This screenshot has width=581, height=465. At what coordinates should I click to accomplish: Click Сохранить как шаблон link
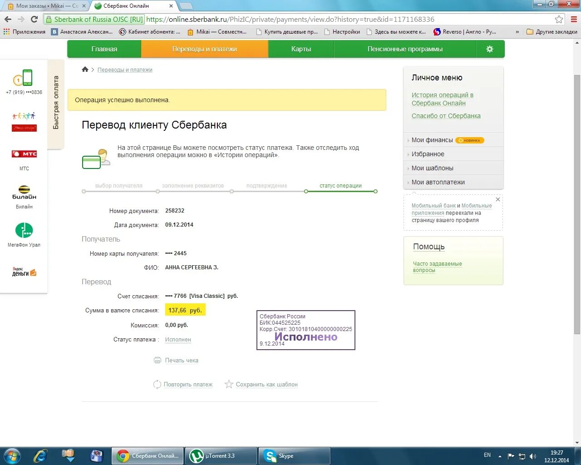click(267, 385)
